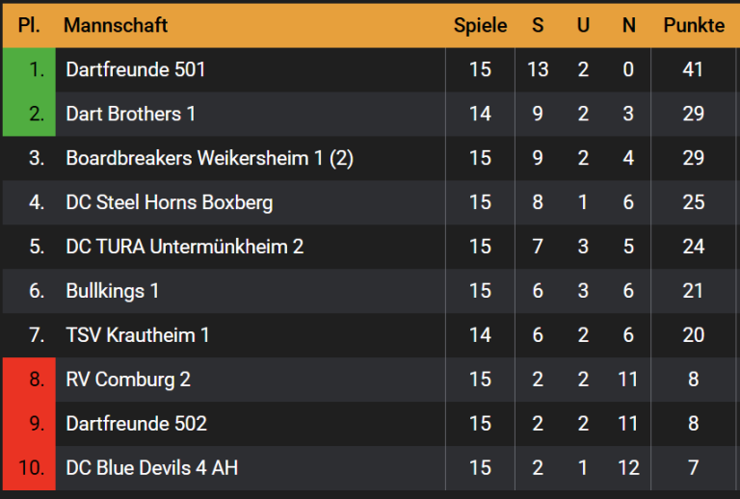This screenshot has width=740, height=499.
Task: Open the Dart Brothers 1 team entry
Action: click(x=130, y=114)
